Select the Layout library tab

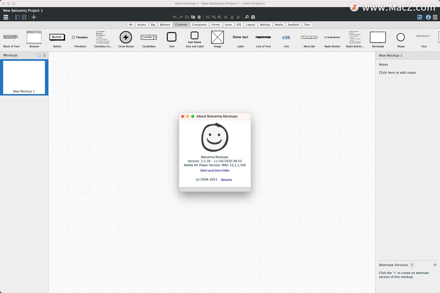click(251, 25)
